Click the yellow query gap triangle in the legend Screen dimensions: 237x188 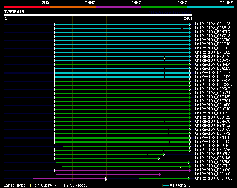point(33,185)
